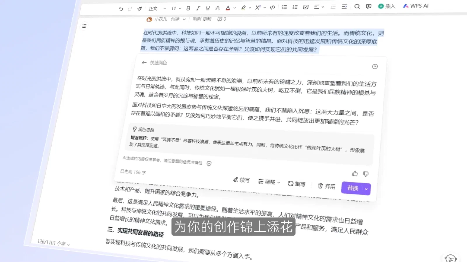467x262 pixels.
Task: Apply the red font color
Action: [x=228, y=8]
